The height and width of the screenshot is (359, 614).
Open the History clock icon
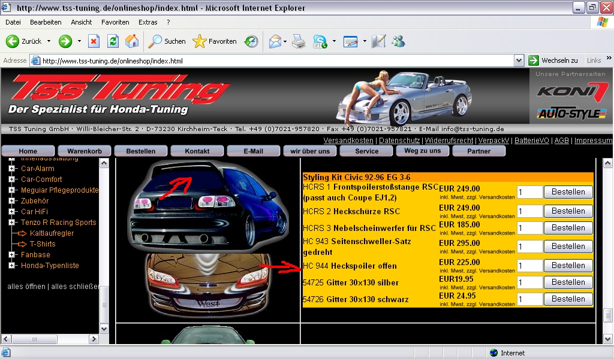pos(251,41)
